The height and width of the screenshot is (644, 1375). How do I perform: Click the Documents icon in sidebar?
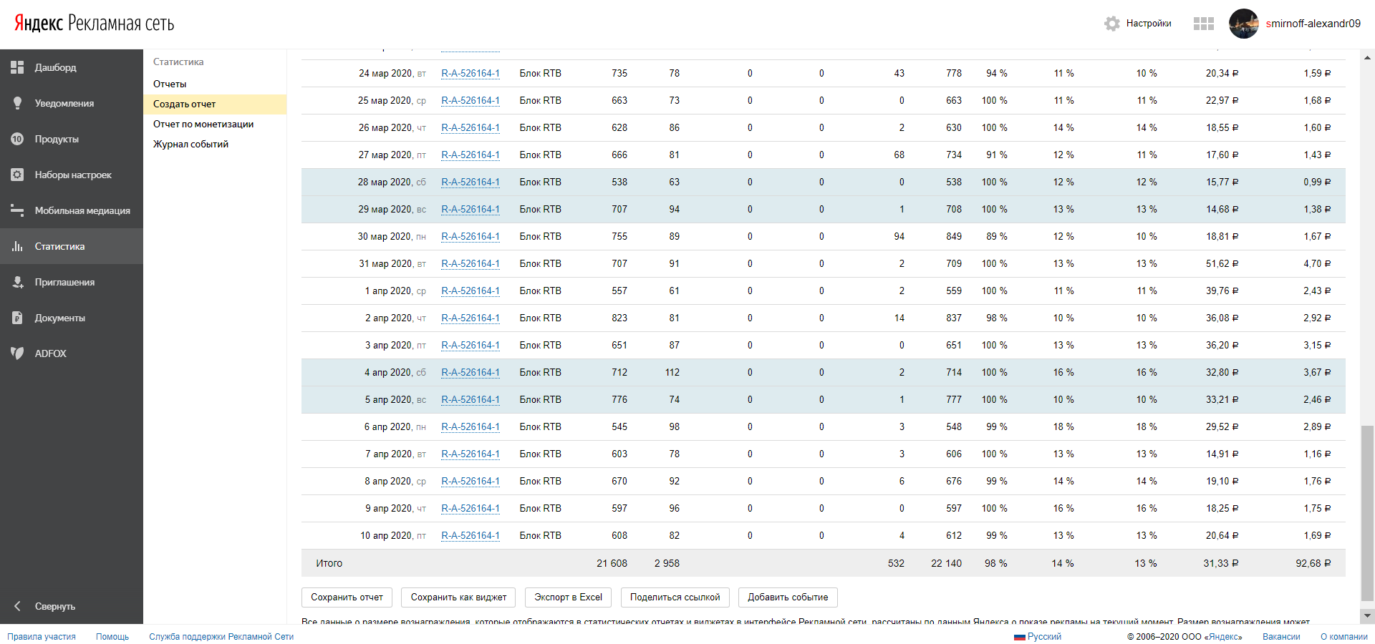17,318
